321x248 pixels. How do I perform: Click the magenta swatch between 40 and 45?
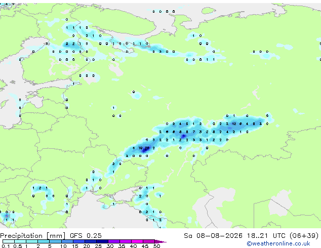137,241
